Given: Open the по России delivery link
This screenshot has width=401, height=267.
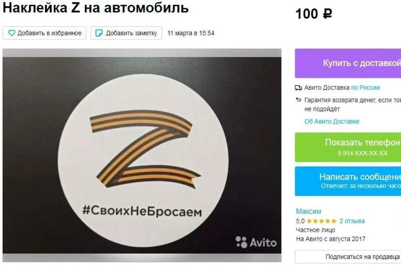Looking at the screenshot, I should (x=365, y=88).
